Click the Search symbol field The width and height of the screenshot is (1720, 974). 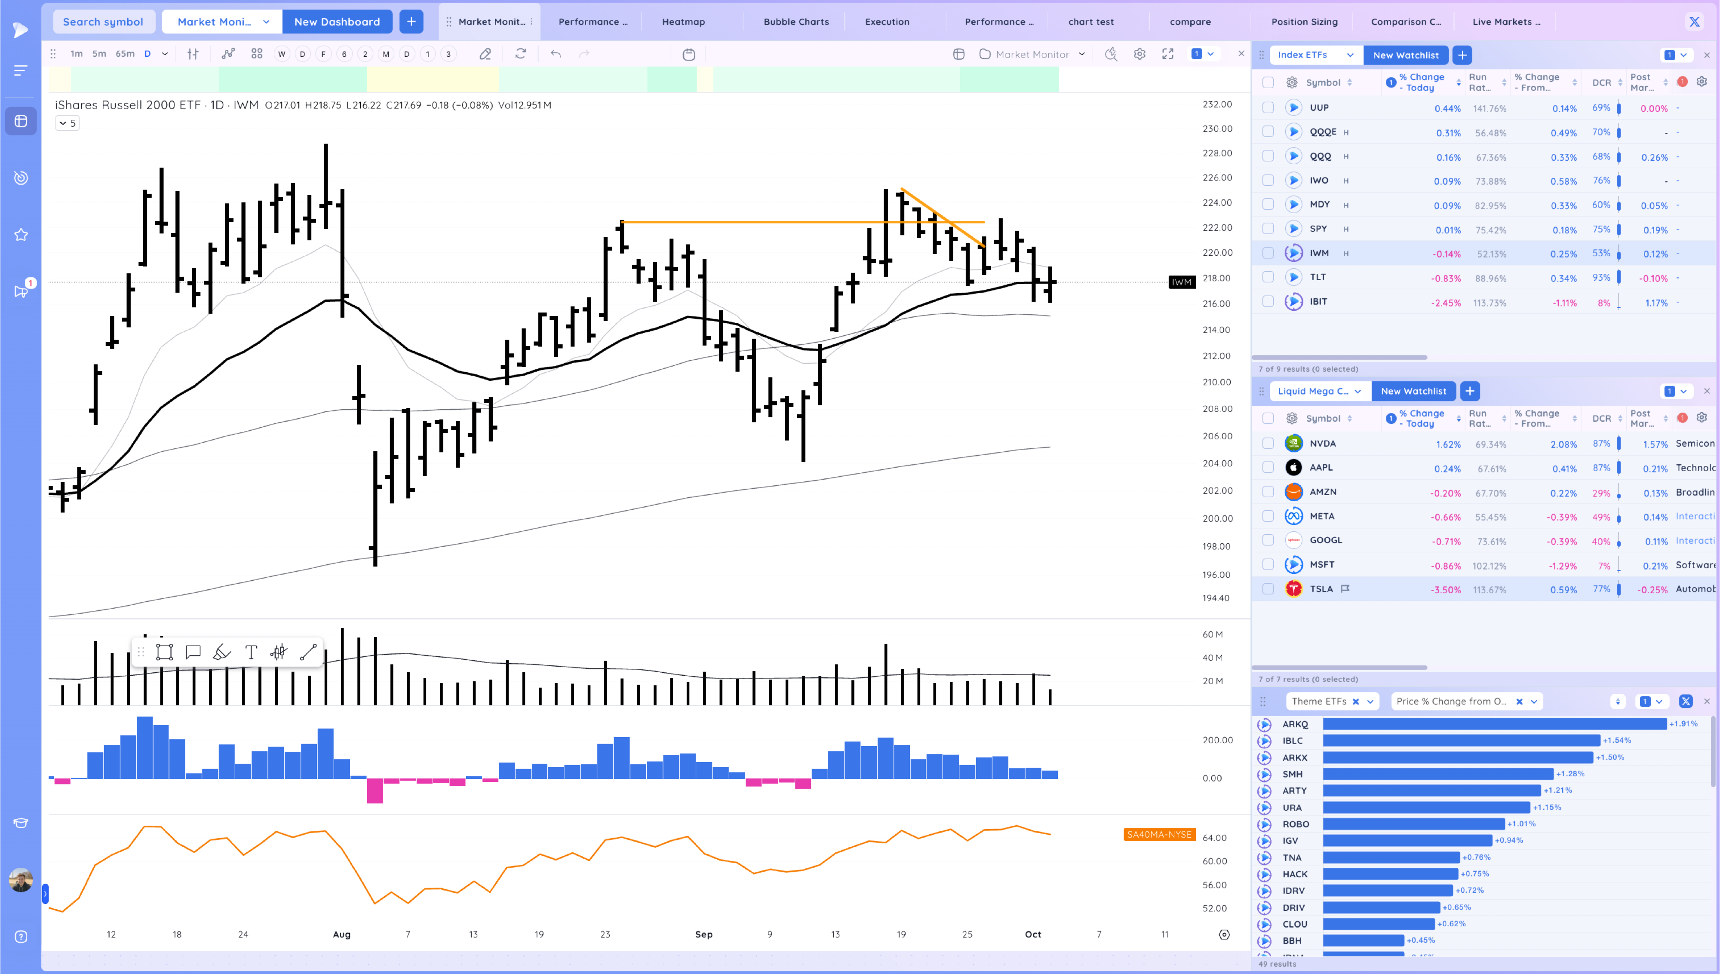[x=103, y=21]
